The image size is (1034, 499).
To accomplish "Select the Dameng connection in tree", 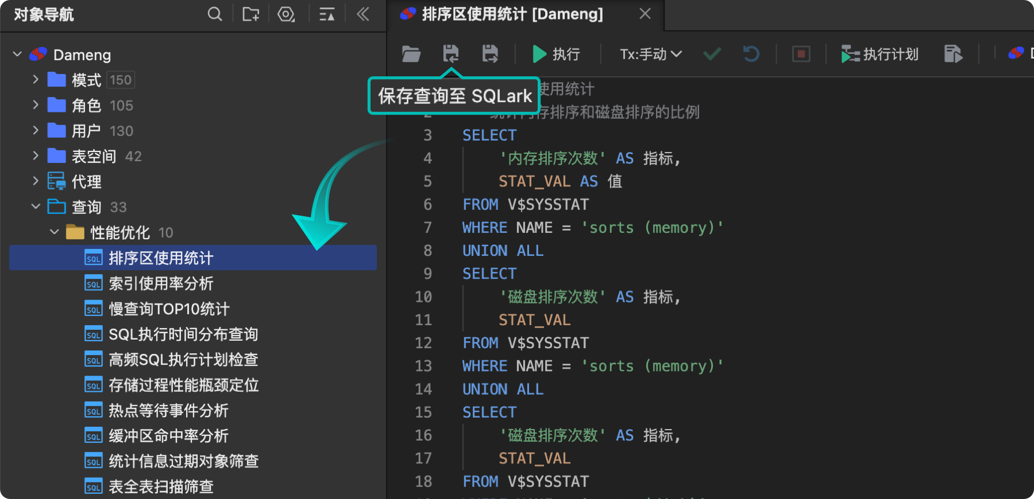I will tap(82, 55).
